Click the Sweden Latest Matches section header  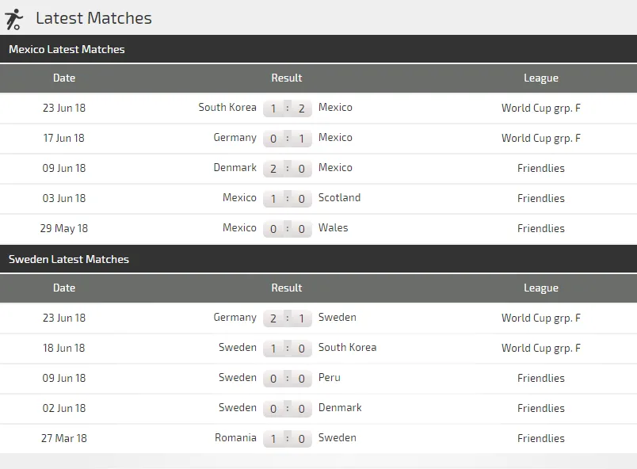point(68,259)
